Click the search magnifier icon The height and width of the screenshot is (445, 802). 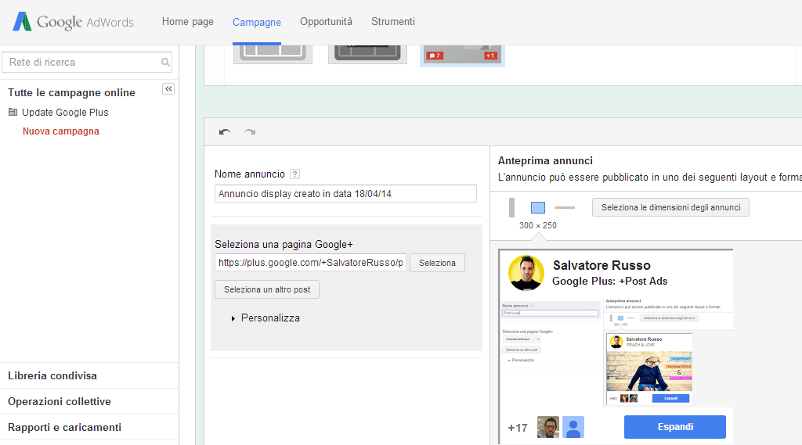tap(165, 63)
